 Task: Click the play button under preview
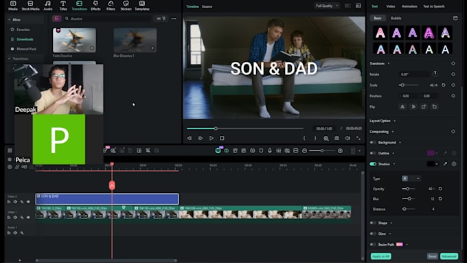pyautogui.click(x=211, y=138)
